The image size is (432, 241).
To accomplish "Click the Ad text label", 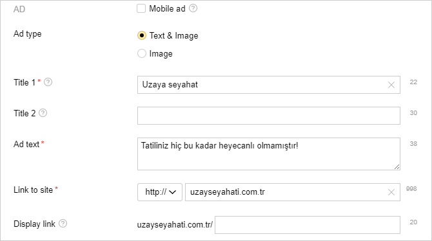I will click(x=26, y=144).
